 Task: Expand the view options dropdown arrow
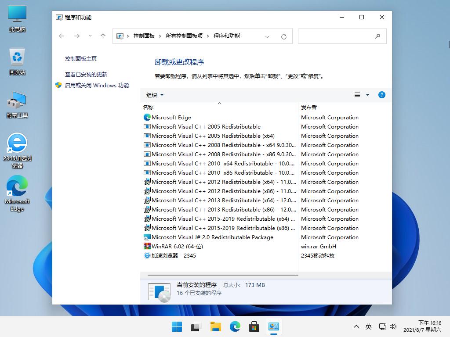point(367,95)
